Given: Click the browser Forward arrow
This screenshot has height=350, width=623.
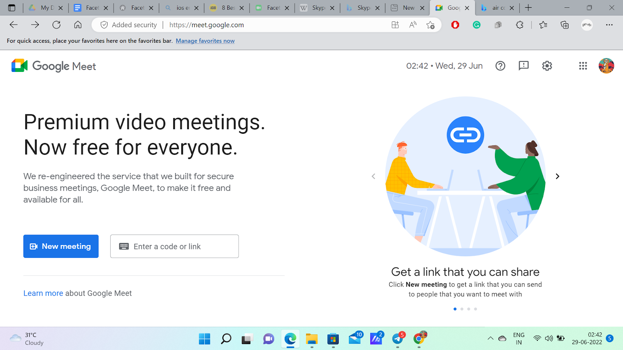Looking at the screenshot, I should pos(35,25).
